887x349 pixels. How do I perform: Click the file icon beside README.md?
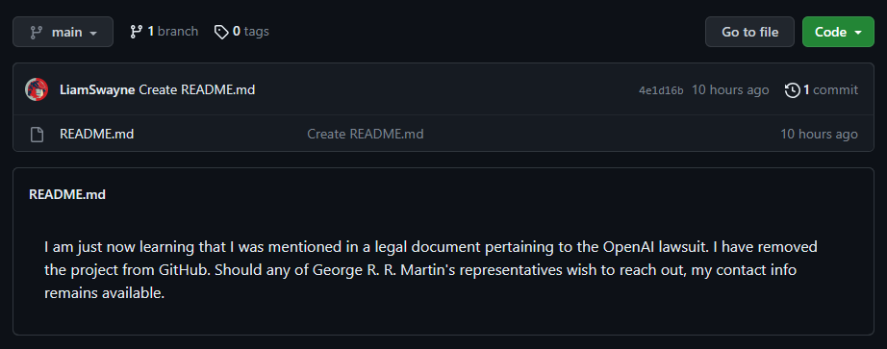[37, 135]
